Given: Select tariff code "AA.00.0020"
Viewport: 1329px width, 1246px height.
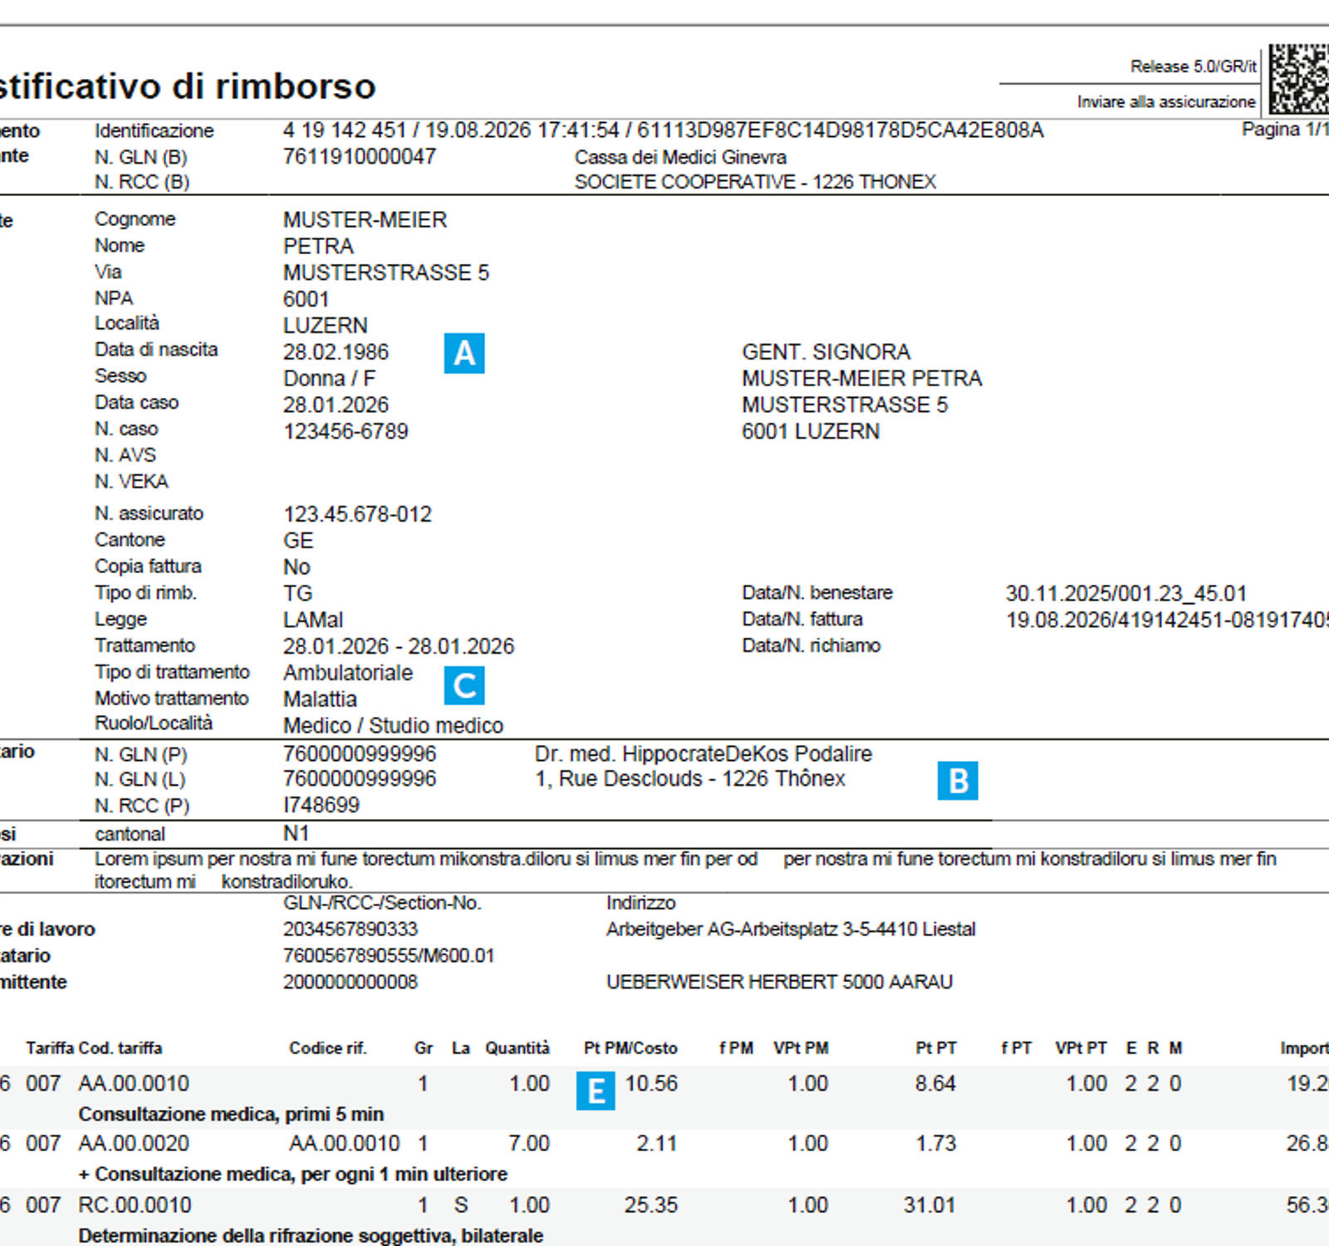Looking at the screenshot, I should 135,1145.
